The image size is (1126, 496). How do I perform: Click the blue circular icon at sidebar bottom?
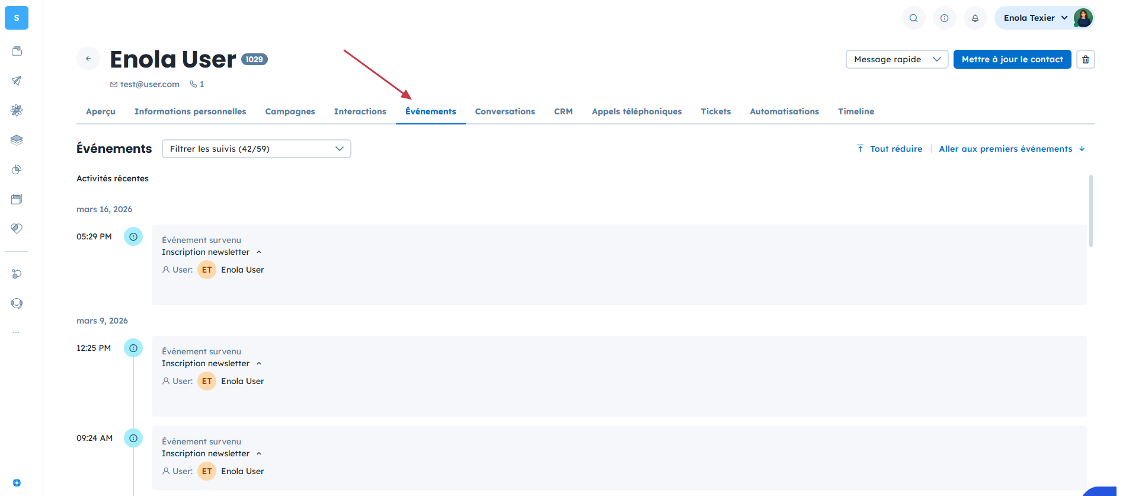[17, 483]
